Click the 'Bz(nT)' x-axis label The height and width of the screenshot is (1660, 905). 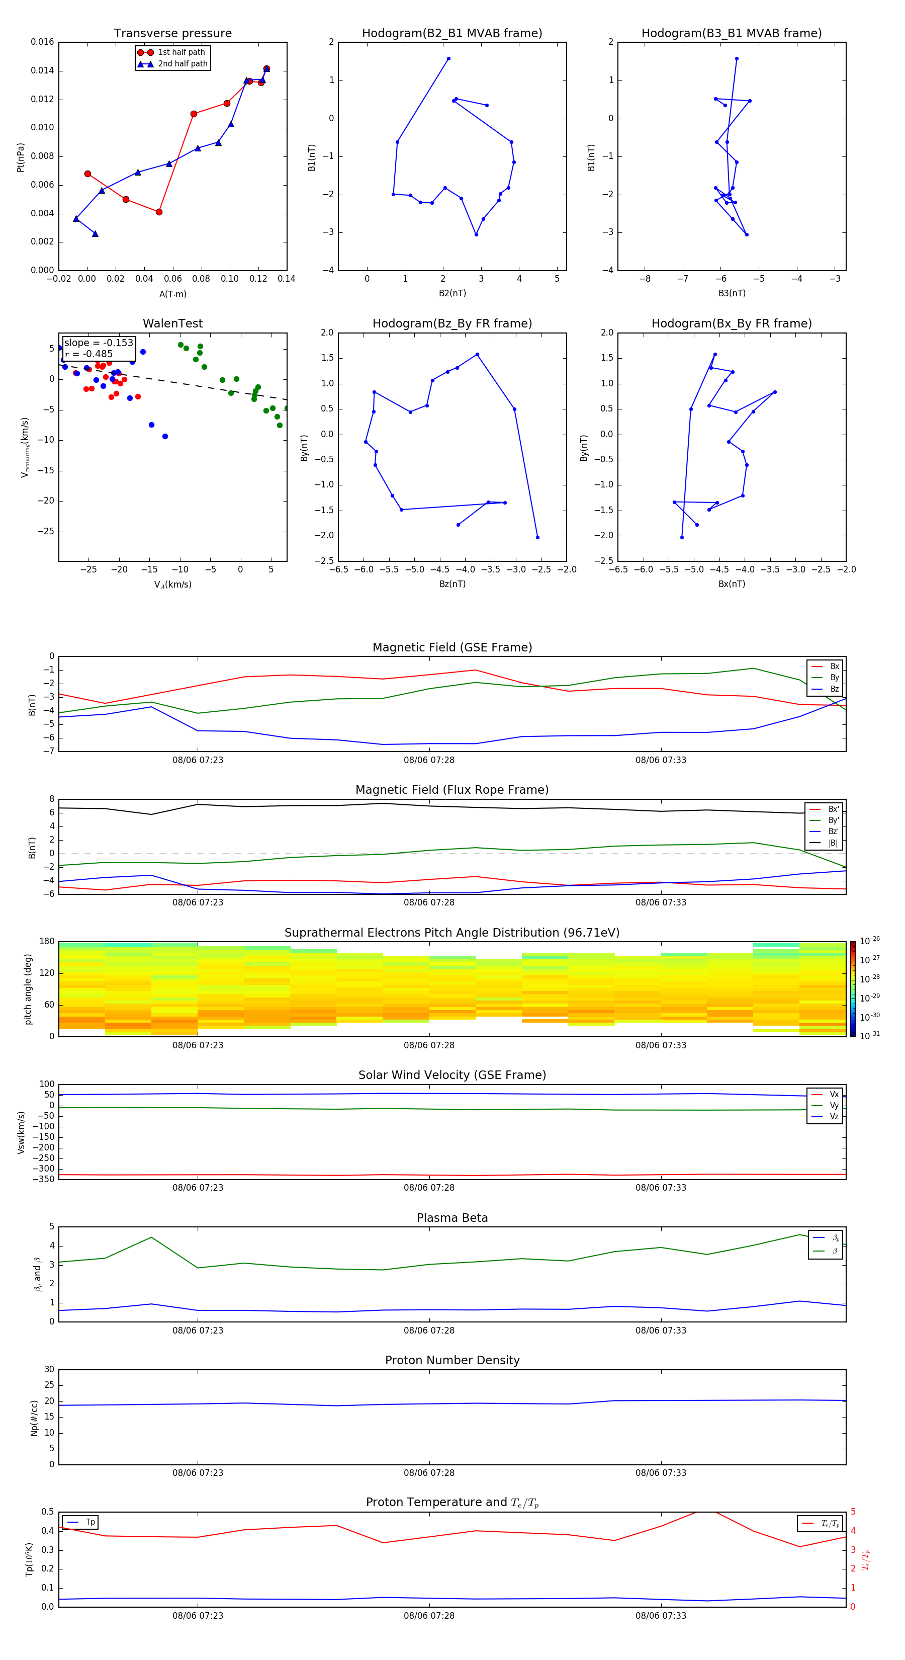tap(452, 584)
